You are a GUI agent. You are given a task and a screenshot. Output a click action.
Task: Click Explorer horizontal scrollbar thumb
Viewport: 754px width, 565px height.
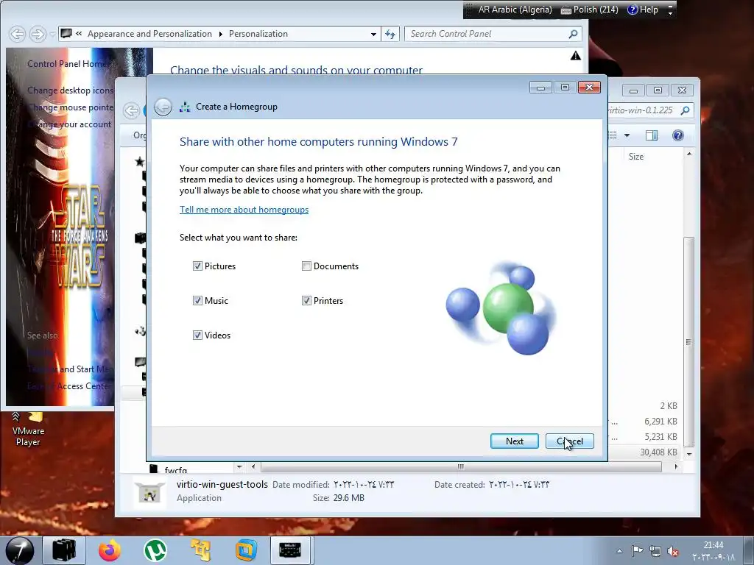click(x=461, y=466)
